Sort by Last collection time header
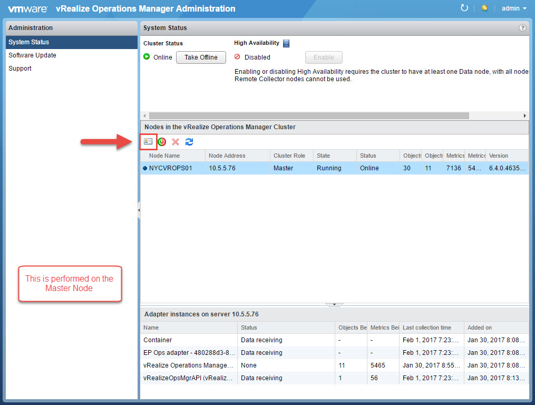 [x=432, y=327]
